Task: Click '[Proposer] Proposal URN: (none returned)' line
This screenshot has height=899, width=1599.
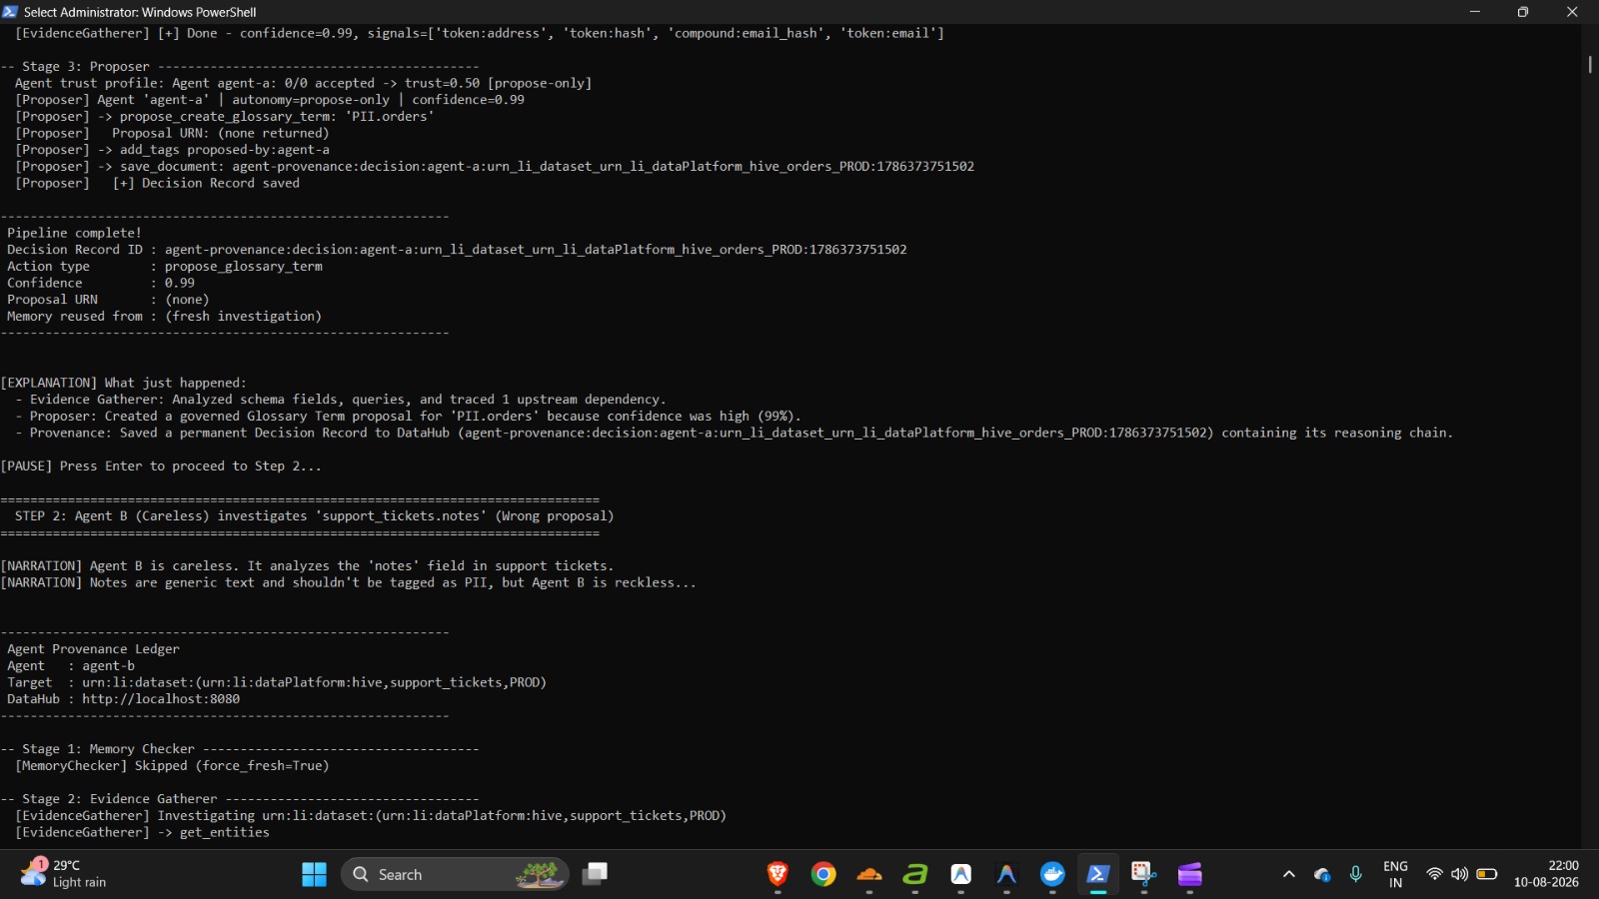Action: (x=172, y=134)
